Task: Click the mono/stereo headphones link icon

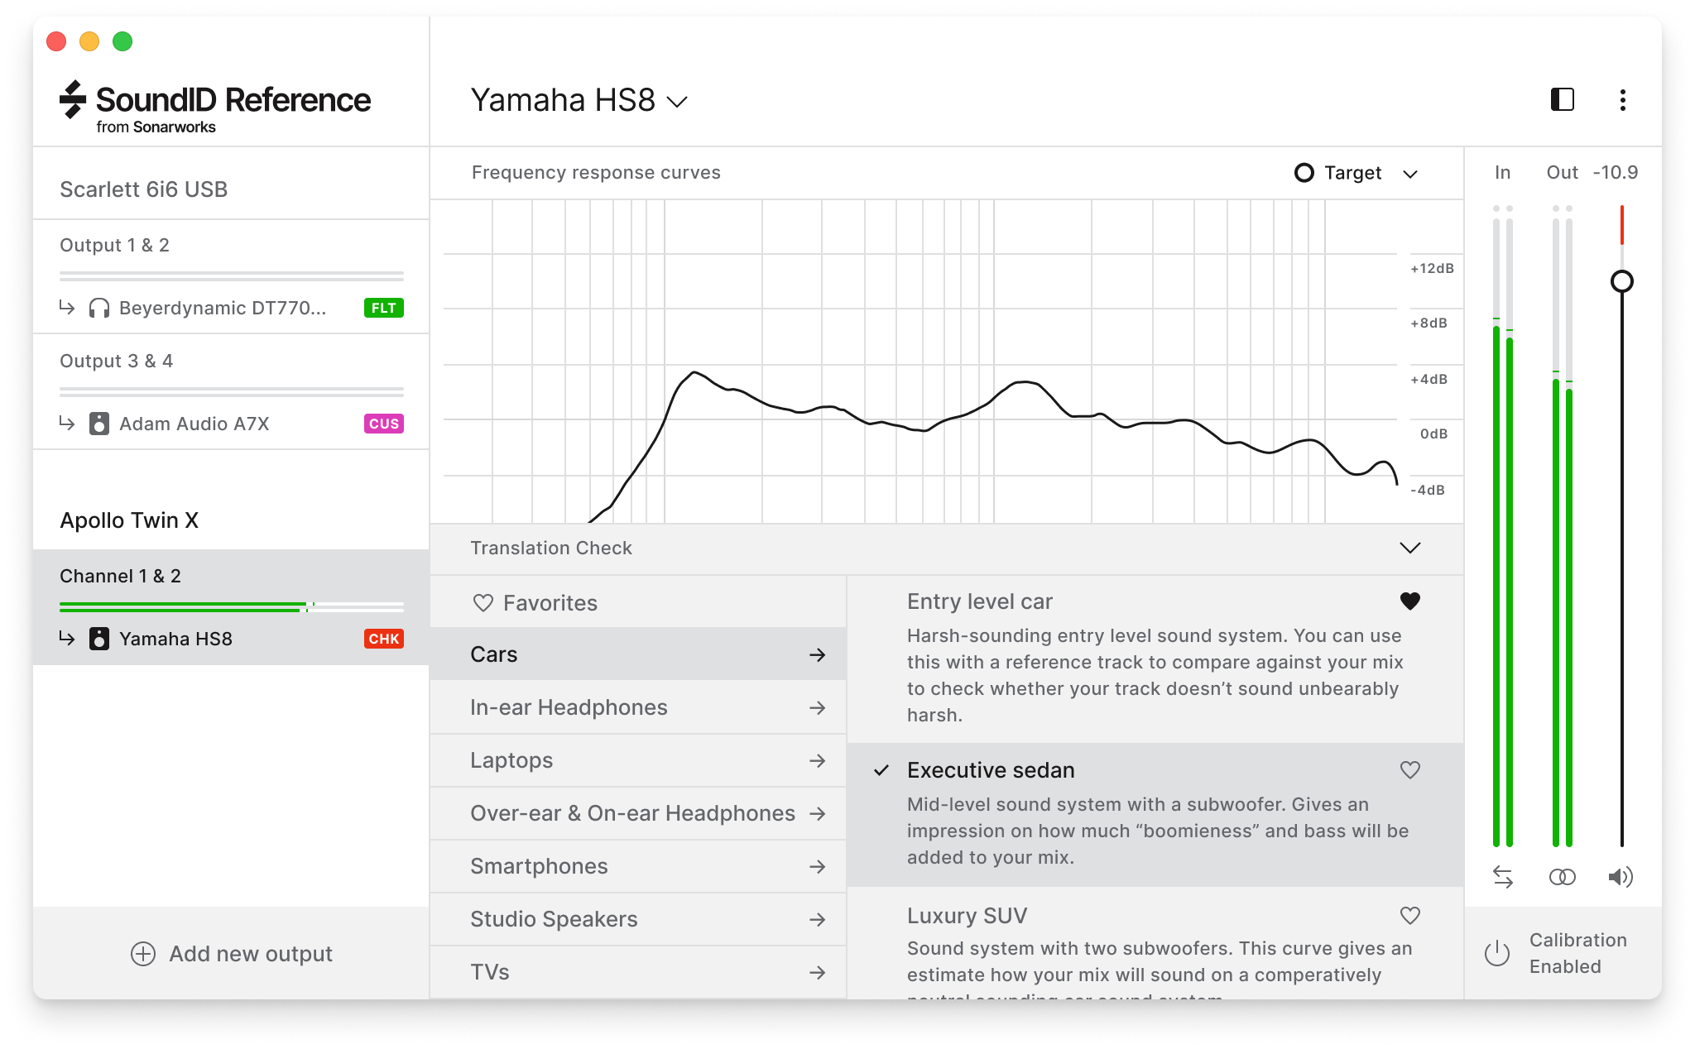Action: pos(1562,874)
